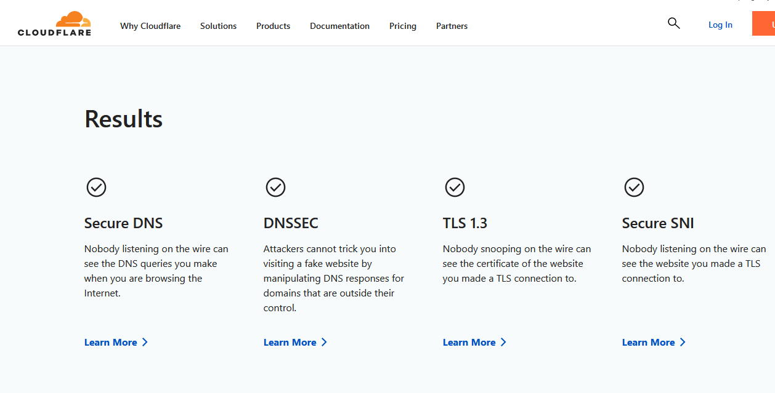Click the Secure SNI description paragraph
The image size is (775, 393).
click(x=694, y=264)
